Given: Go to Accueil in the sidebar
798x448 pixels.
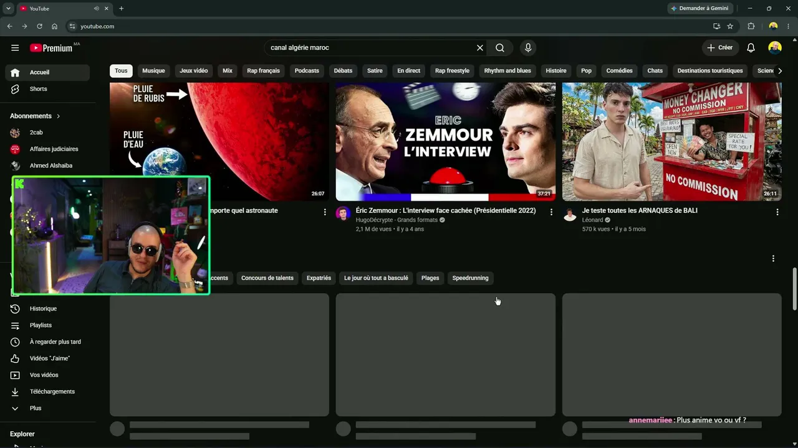Looking at the screenshot, I should [x=47, y=72].
